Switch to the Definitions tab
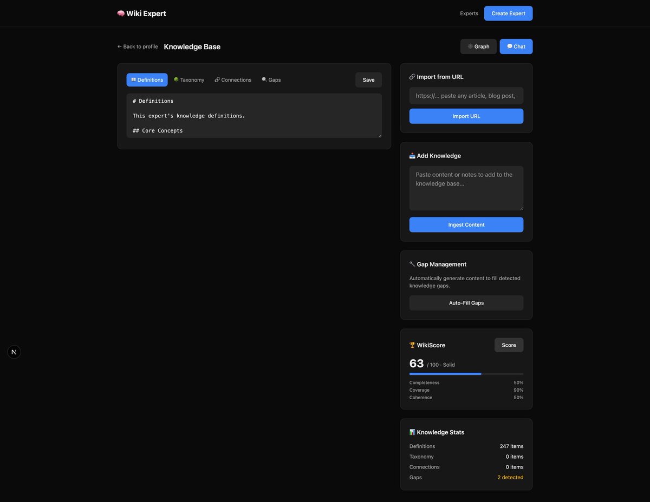650x502 pixels. click(147, 80)
